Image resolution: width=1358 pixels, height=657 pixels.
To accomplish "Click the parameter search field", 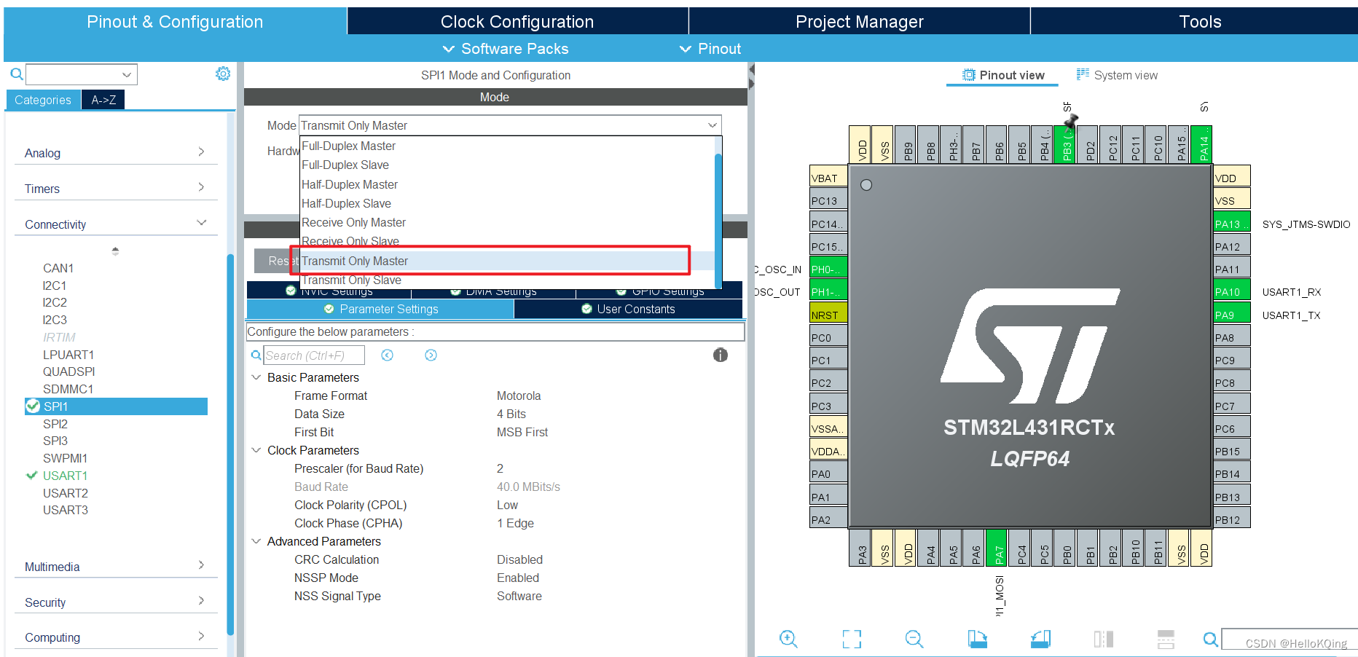I will coord(314,355).
